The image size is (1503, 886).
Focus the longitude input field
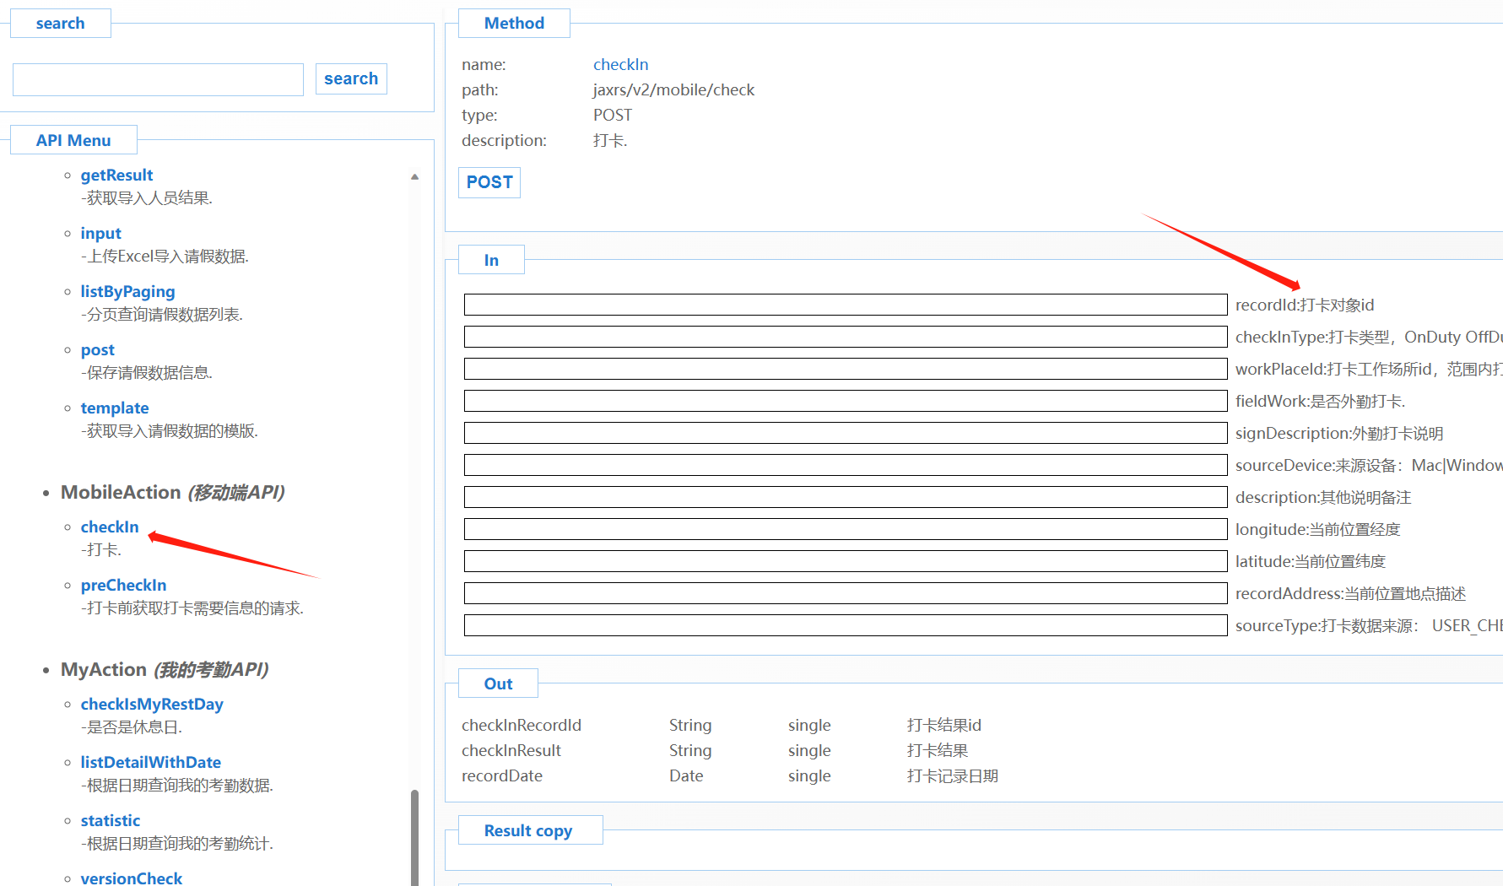point(845,529)
